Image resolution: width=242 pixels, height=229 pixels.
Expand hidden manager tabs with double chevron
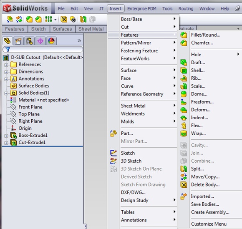pyautogui.click(x=79, y=41)
